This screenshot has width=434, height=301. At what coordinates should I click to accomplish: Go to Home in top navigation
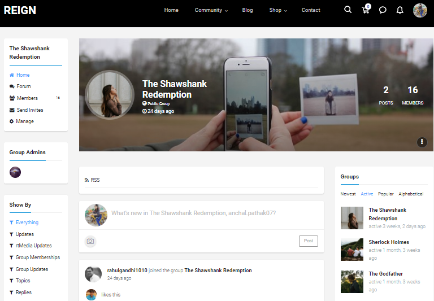click(171, 10)
